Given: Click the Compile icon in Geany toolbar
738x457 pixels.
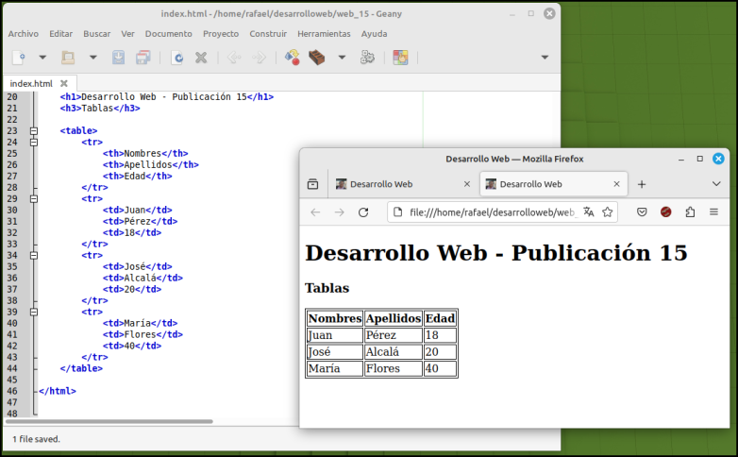Looking at the screenshot, I should [293, 58].
